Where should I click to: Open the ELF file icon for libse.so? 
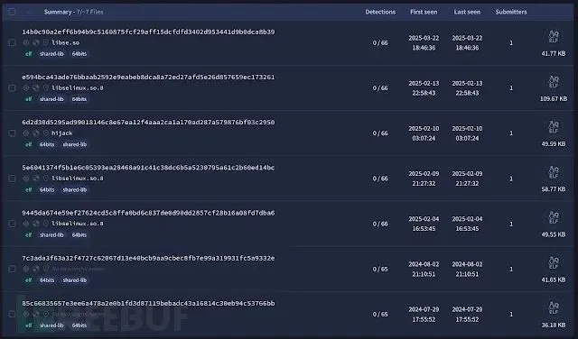[x=554, y=37]
